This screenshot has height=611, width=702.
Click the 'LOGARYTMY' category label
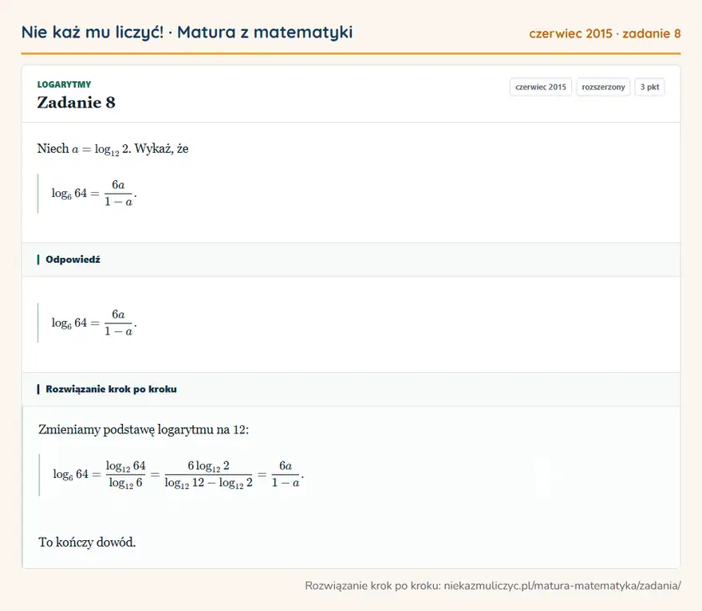point(64,84)
